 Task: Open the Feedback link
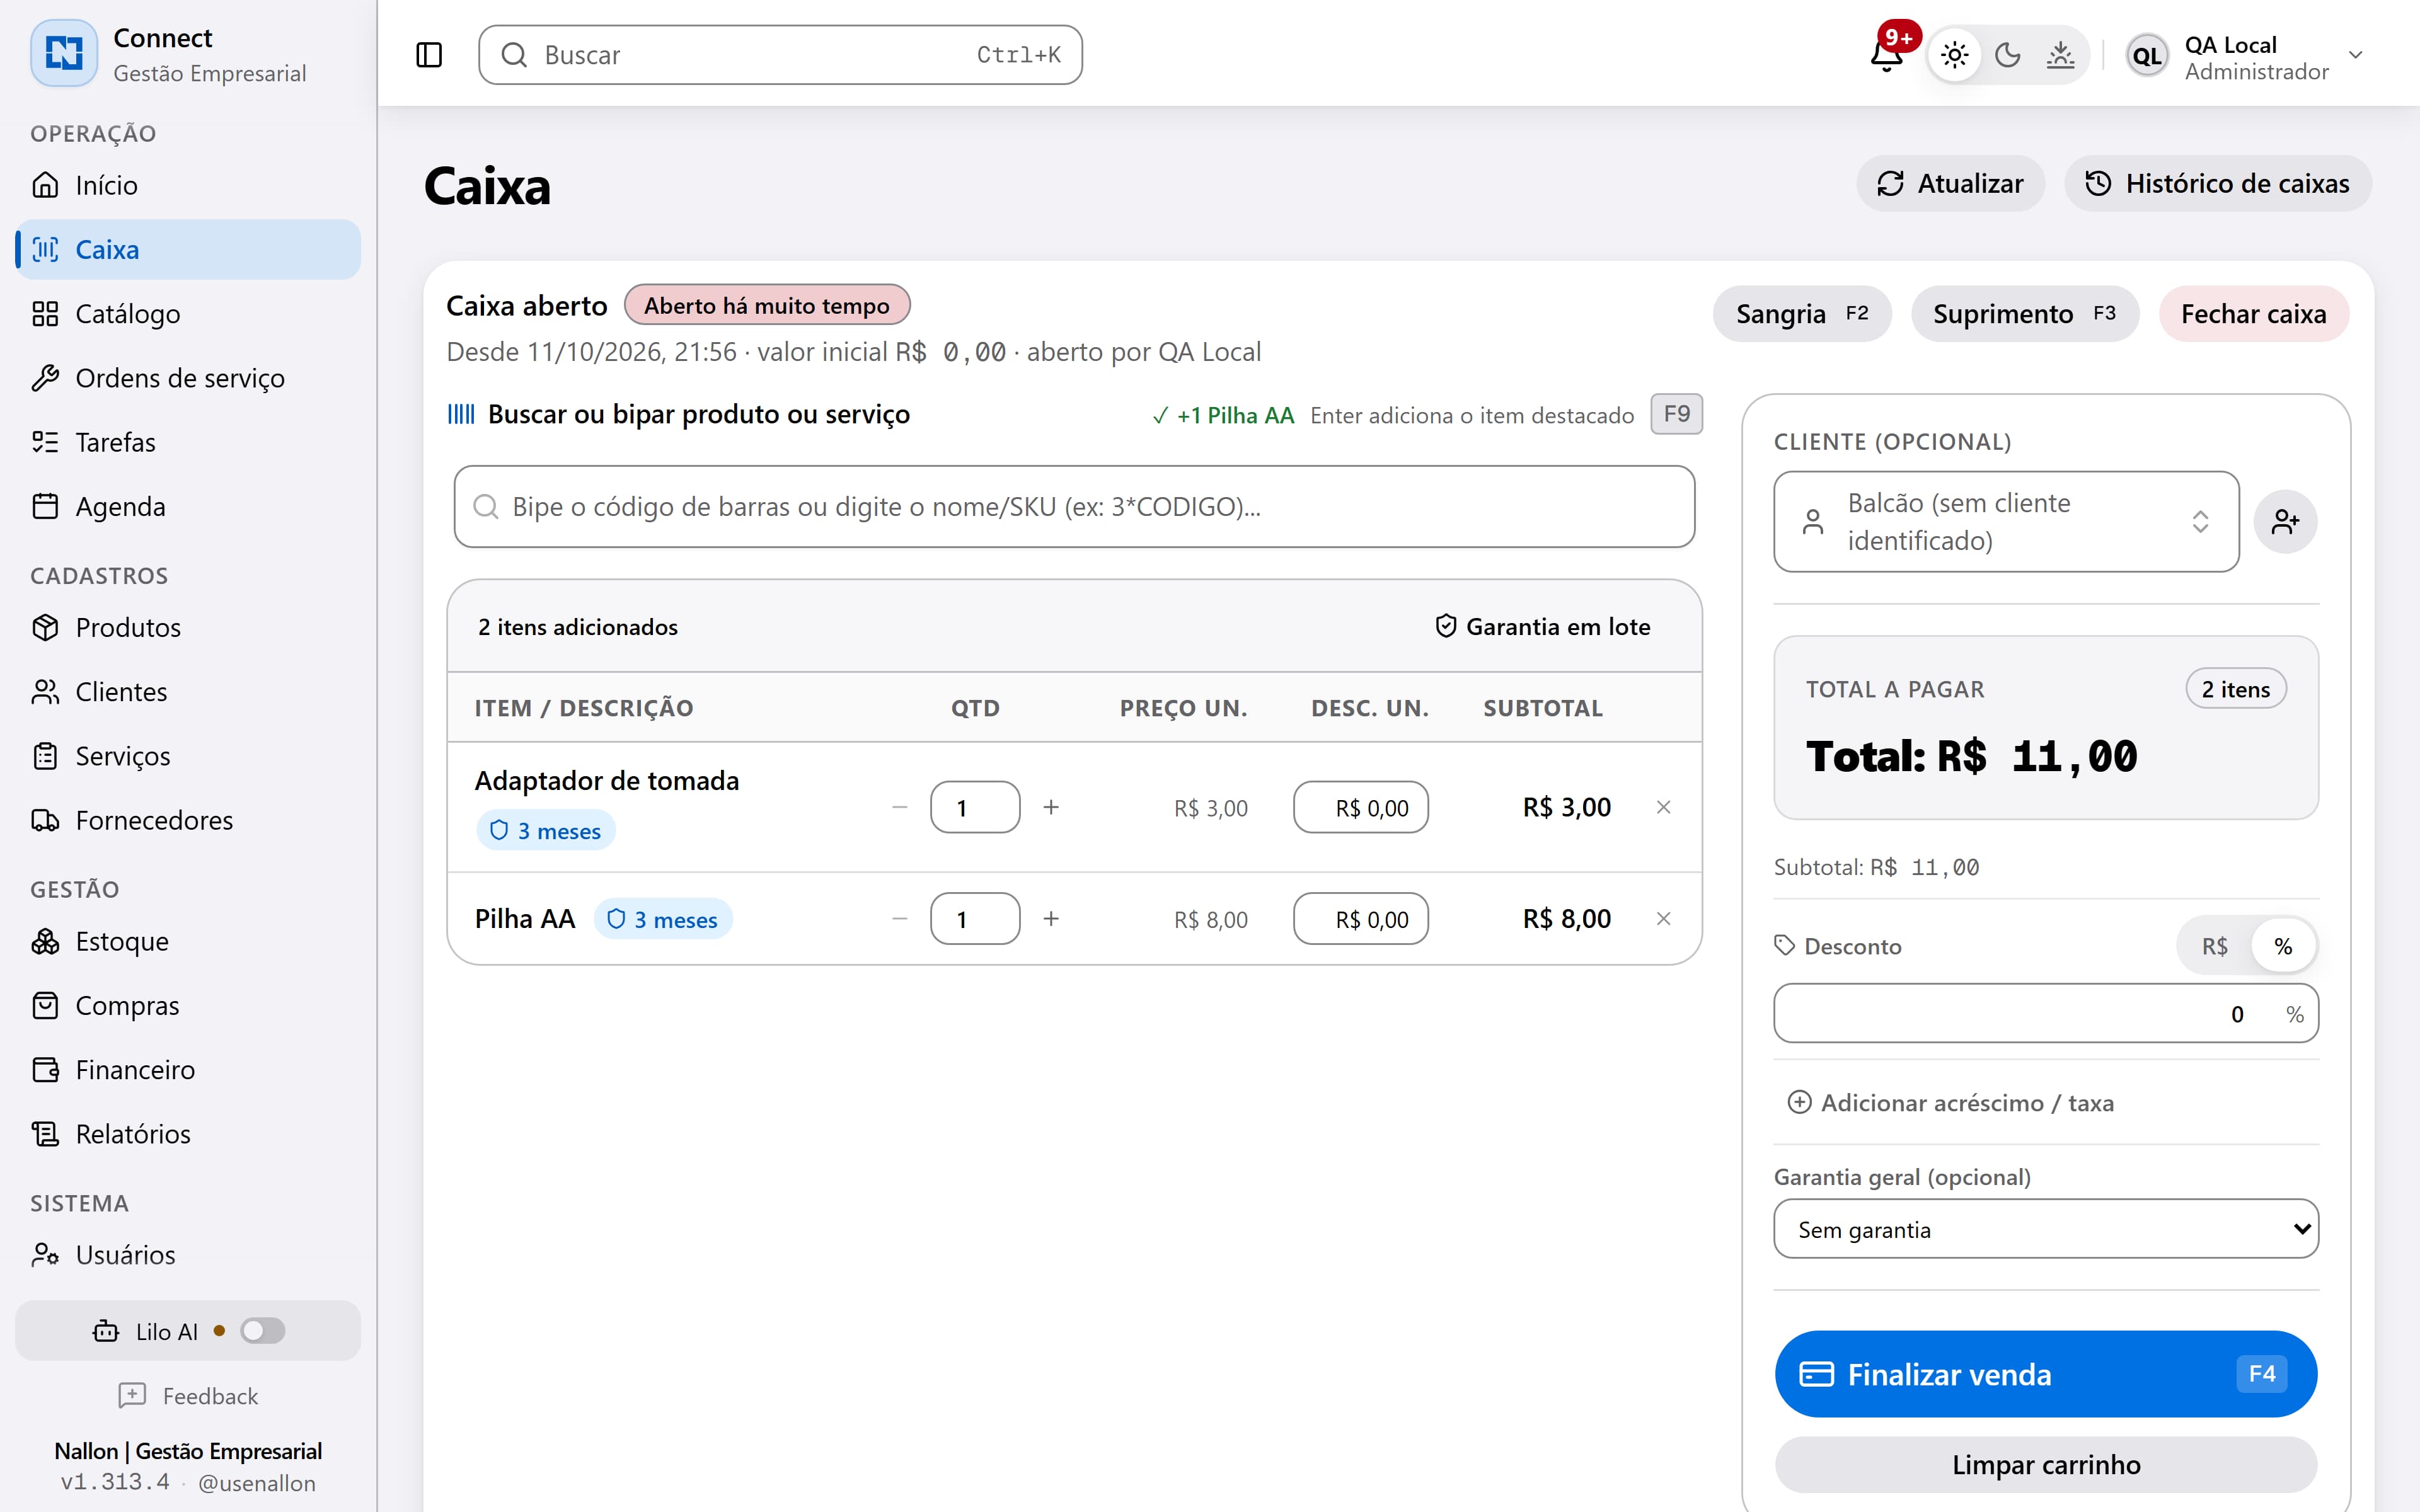188,1395
